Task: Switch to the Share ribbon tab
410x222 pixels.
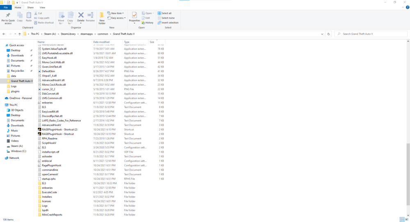Action: coord(30,7)
